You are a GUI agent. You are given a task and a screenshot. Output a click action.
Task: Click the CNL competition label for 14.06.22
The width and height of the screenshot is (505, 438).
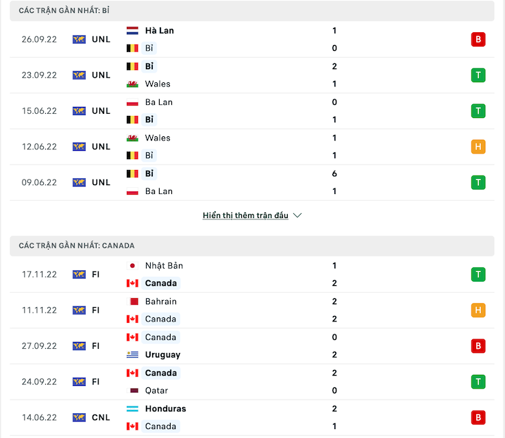point(101,417)
